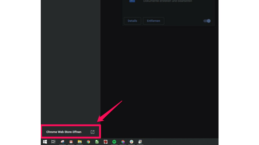Click the blue document extension icon
259x145 pixels.
pyautogui.click(x=132, y=1)
